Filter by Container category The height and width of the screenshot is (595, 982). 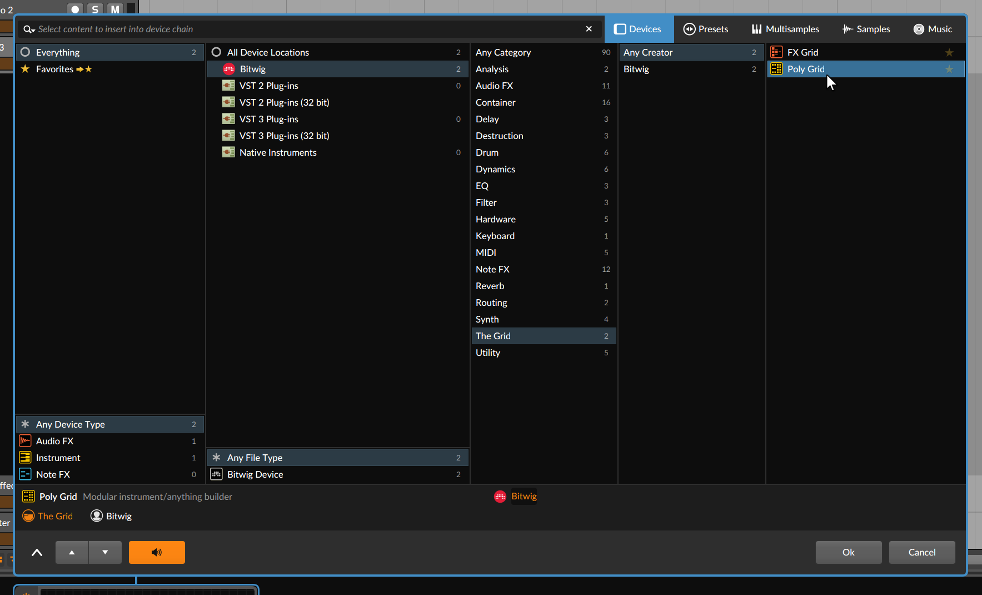point(544,102)
